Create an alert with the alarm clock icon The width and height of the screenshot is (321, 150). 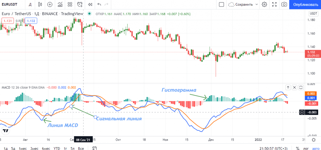(80, 4)
